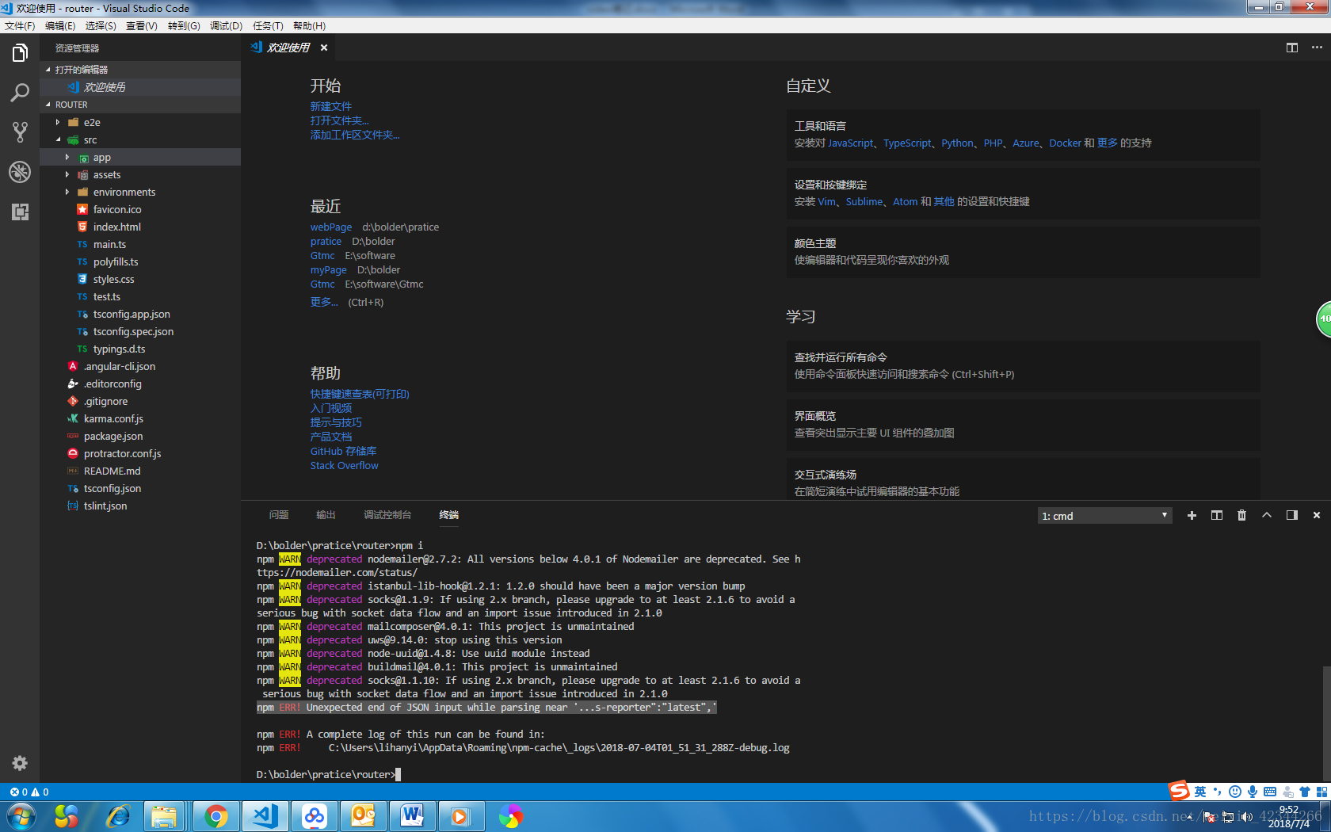Image resolution: width=1331 pixels, height=832 pixels.
Task: Collapse the 打开的编辑器 section
Action: click(140, 70)
